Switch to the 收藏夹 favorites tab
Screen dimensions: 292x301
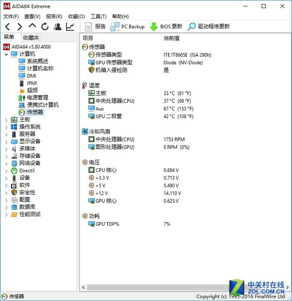[31, 38]
